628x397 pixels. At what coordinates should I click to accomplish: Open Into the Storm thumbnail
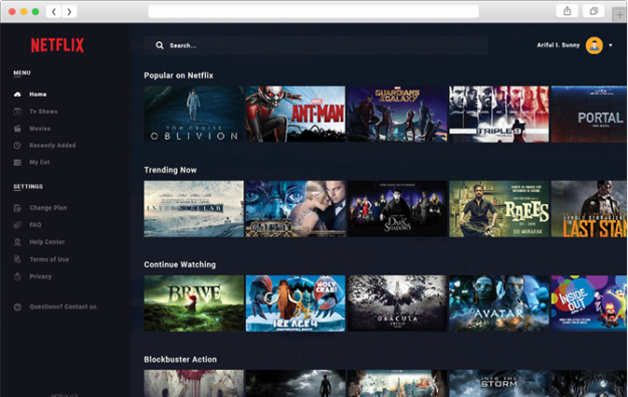pyautogui.click(x=498, y=383)
